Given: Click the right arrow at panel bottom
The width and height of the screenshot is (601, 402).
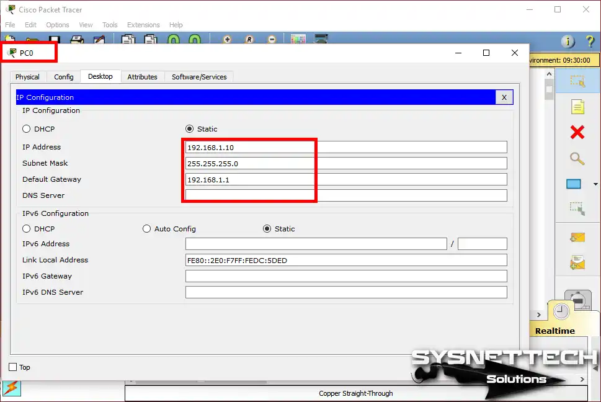Looking at the screenshot, I should [x=582, y=380].
